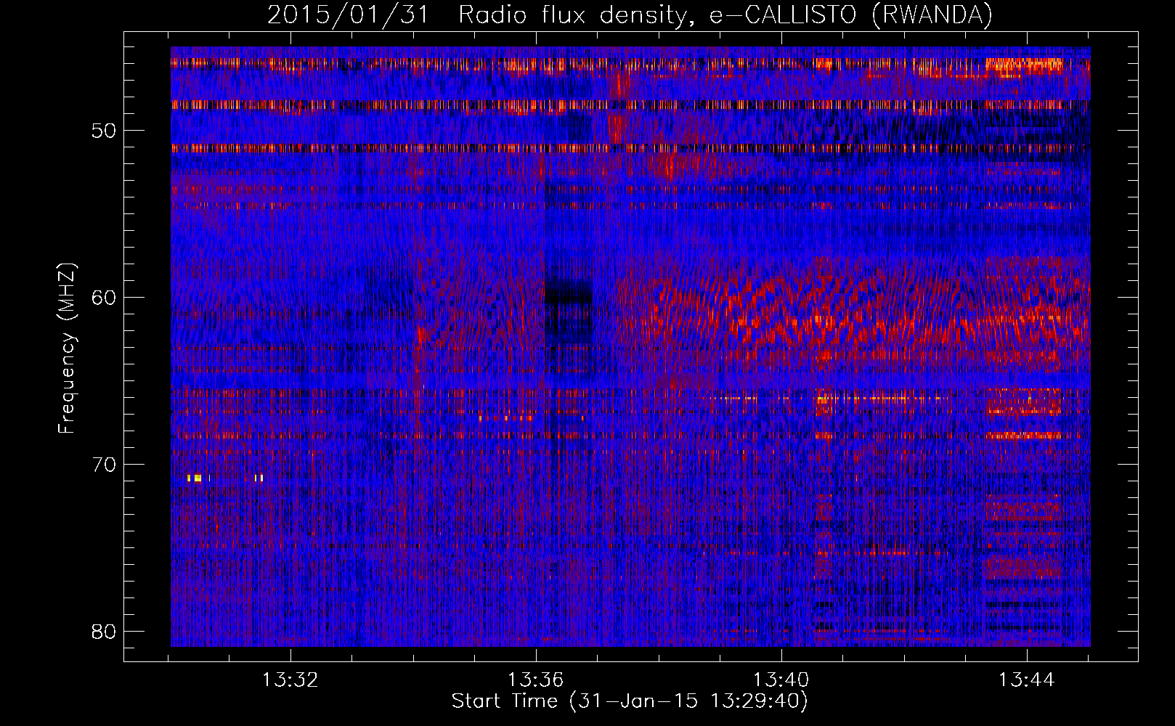Click the 80 MHz frequency tick label
The height and width of the screenshot is (726, 1175).
[104, 632]
